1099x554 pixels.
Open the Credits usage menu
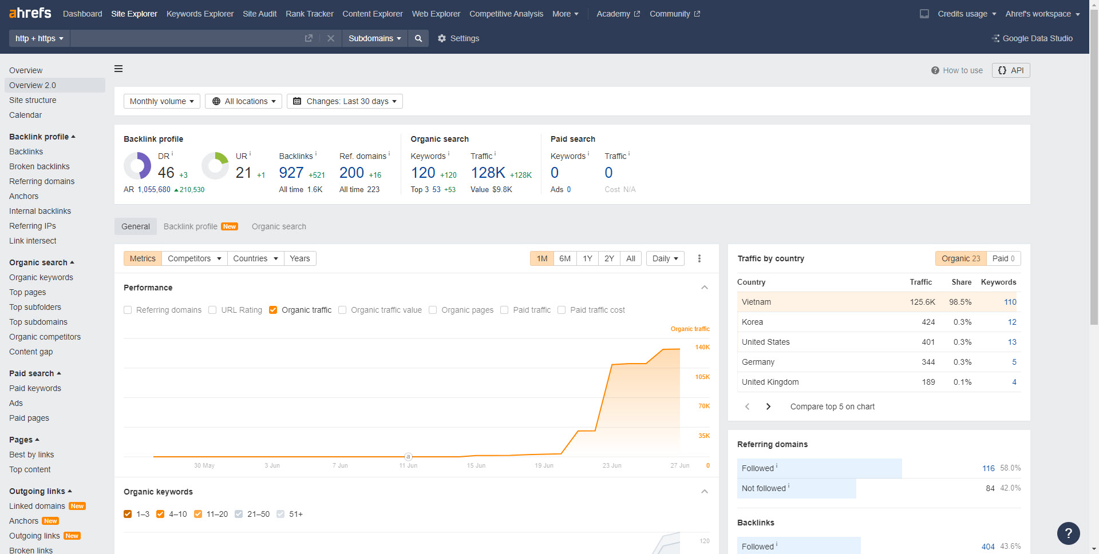[967, 14]
